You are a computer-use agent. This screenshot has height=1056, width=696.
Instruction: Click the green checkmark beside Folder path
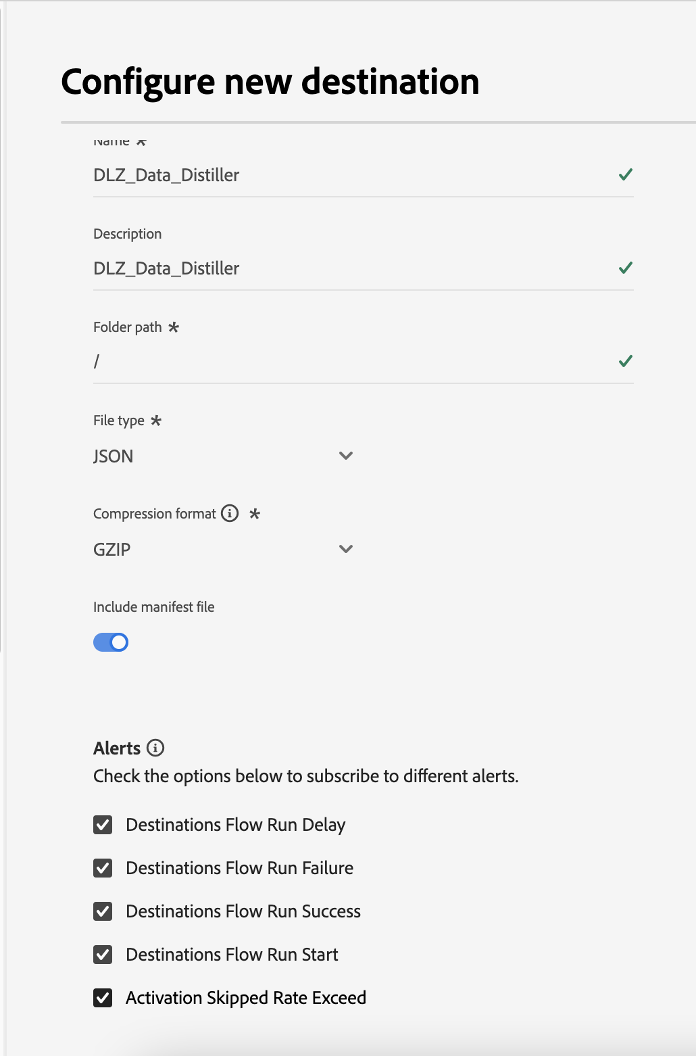pyautogui.click(x=626, y=361)
